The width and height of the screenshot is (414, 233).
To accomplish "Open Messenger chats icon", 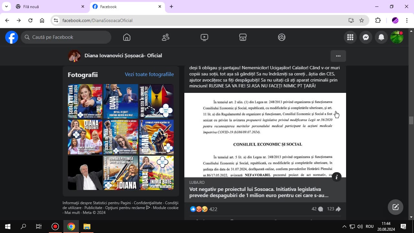I will pyautogui.click(x=366, y=37).
